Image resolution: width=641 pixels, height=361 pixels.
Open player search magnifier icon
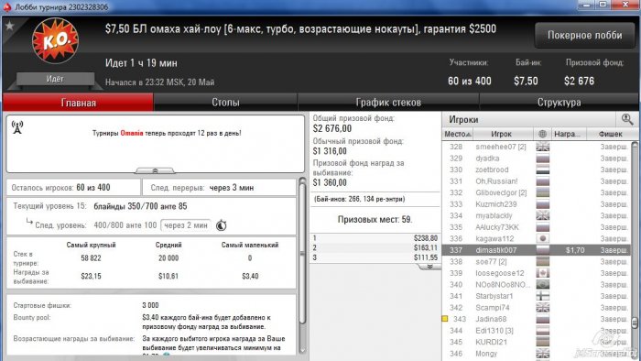[627, 119]
